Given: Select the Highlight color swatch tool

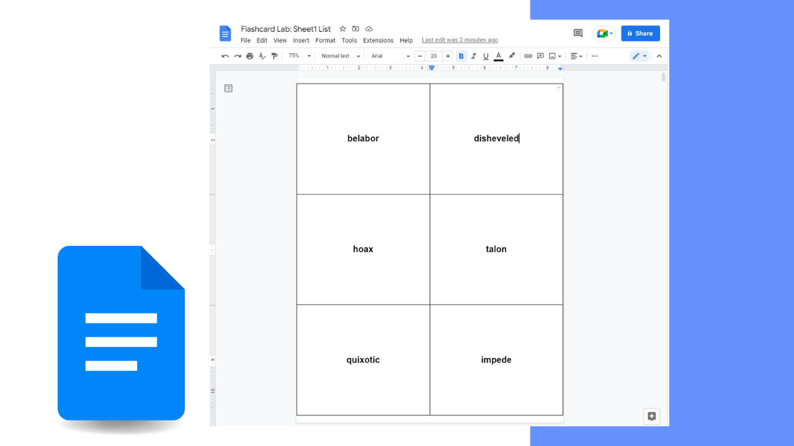Looking at the screenshot, I should click(x=511, y=56).
